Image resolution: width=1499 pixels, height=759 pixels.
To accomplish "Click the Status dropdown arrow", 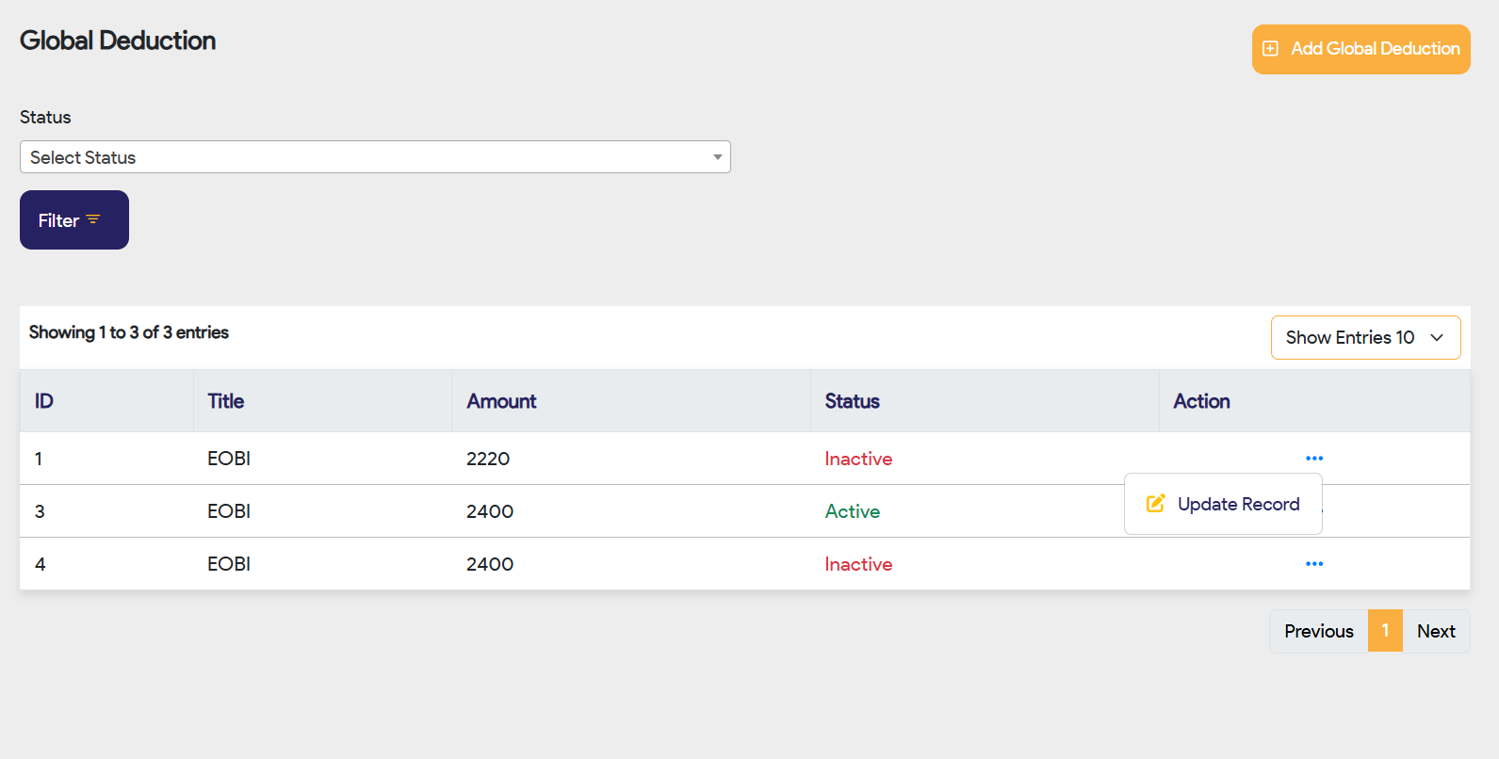I will click(718, 157).
